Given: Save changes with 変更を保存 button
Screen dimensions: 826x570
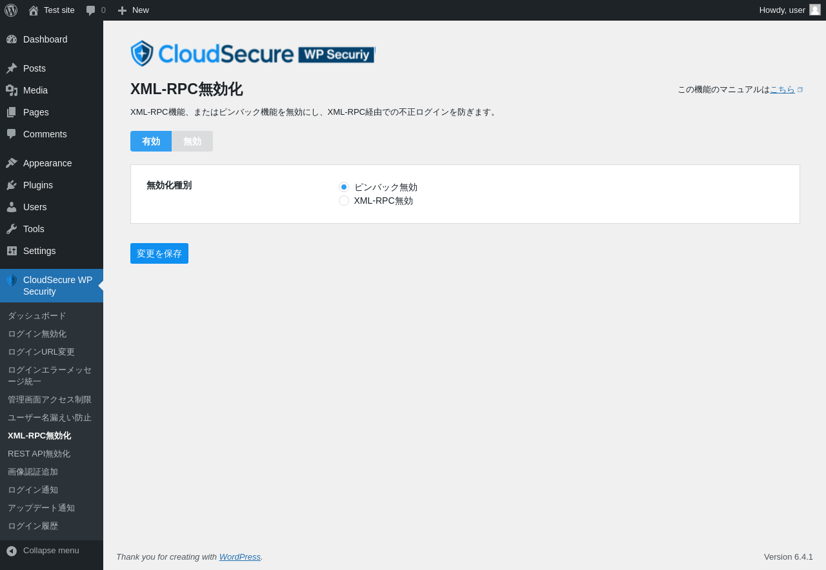Looking at the screenshot, I should coord(159,253).
